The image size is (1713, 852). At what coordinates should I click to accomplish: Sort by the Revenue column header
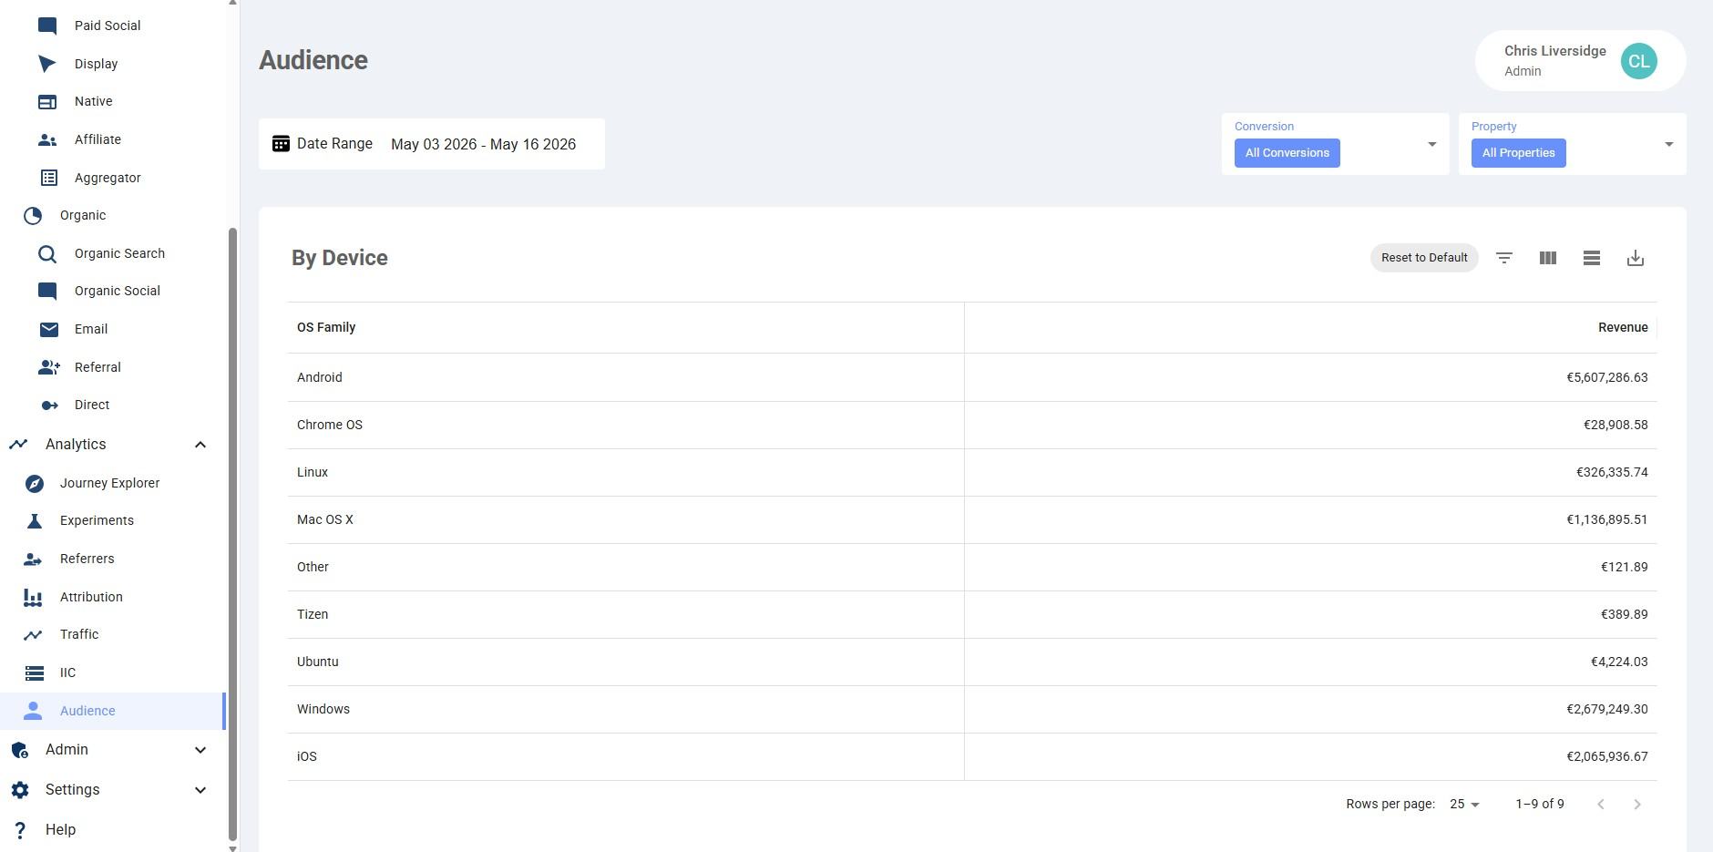click(1622, 327)
